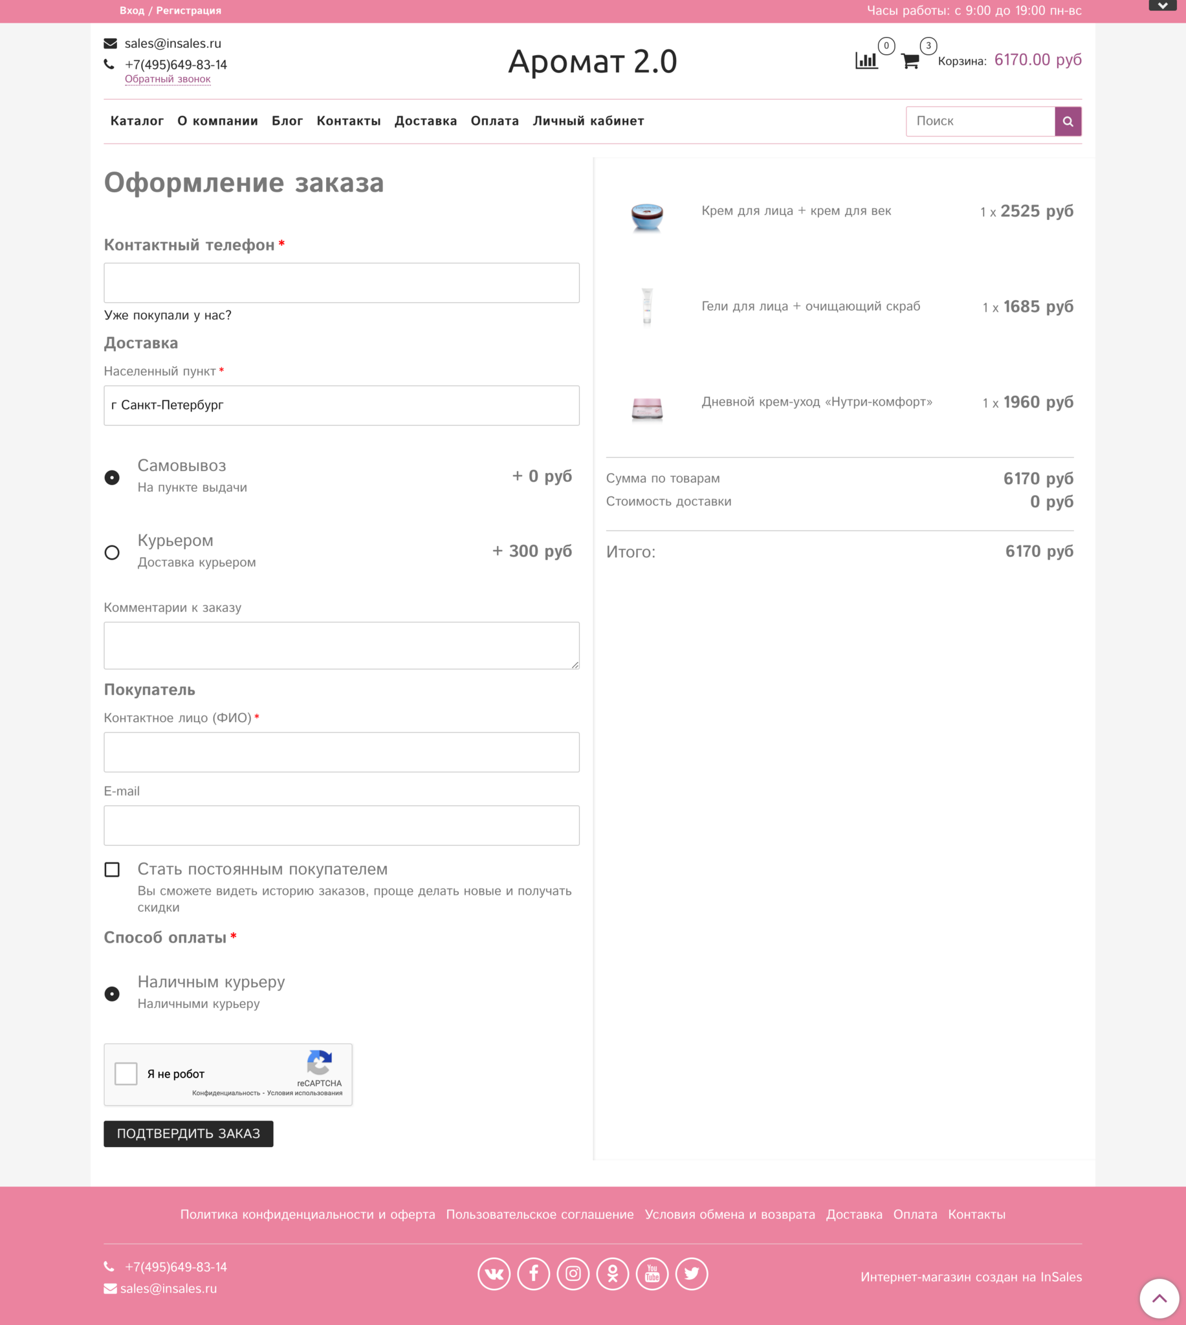Click the Обратный звонок link

pyautogui.click(x=168, y=80)
